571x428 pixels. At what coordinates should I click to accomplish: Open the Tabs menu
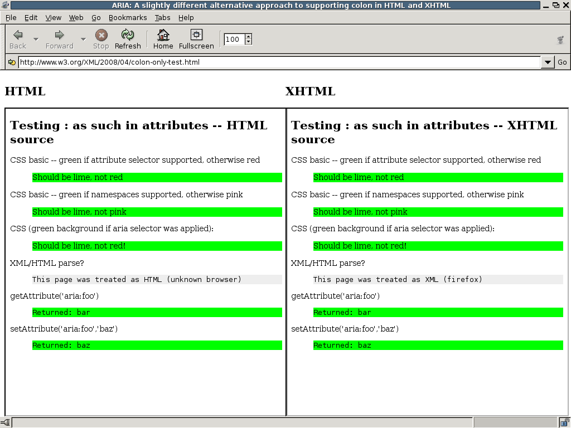[x=162, y=17]
